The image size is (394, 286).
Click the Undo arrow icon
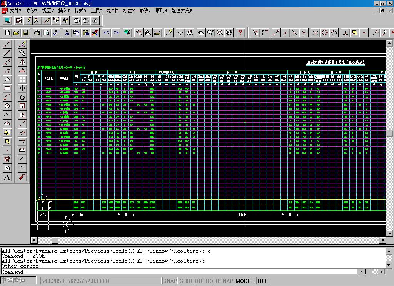pyautogui.click(x=107, y=33)
